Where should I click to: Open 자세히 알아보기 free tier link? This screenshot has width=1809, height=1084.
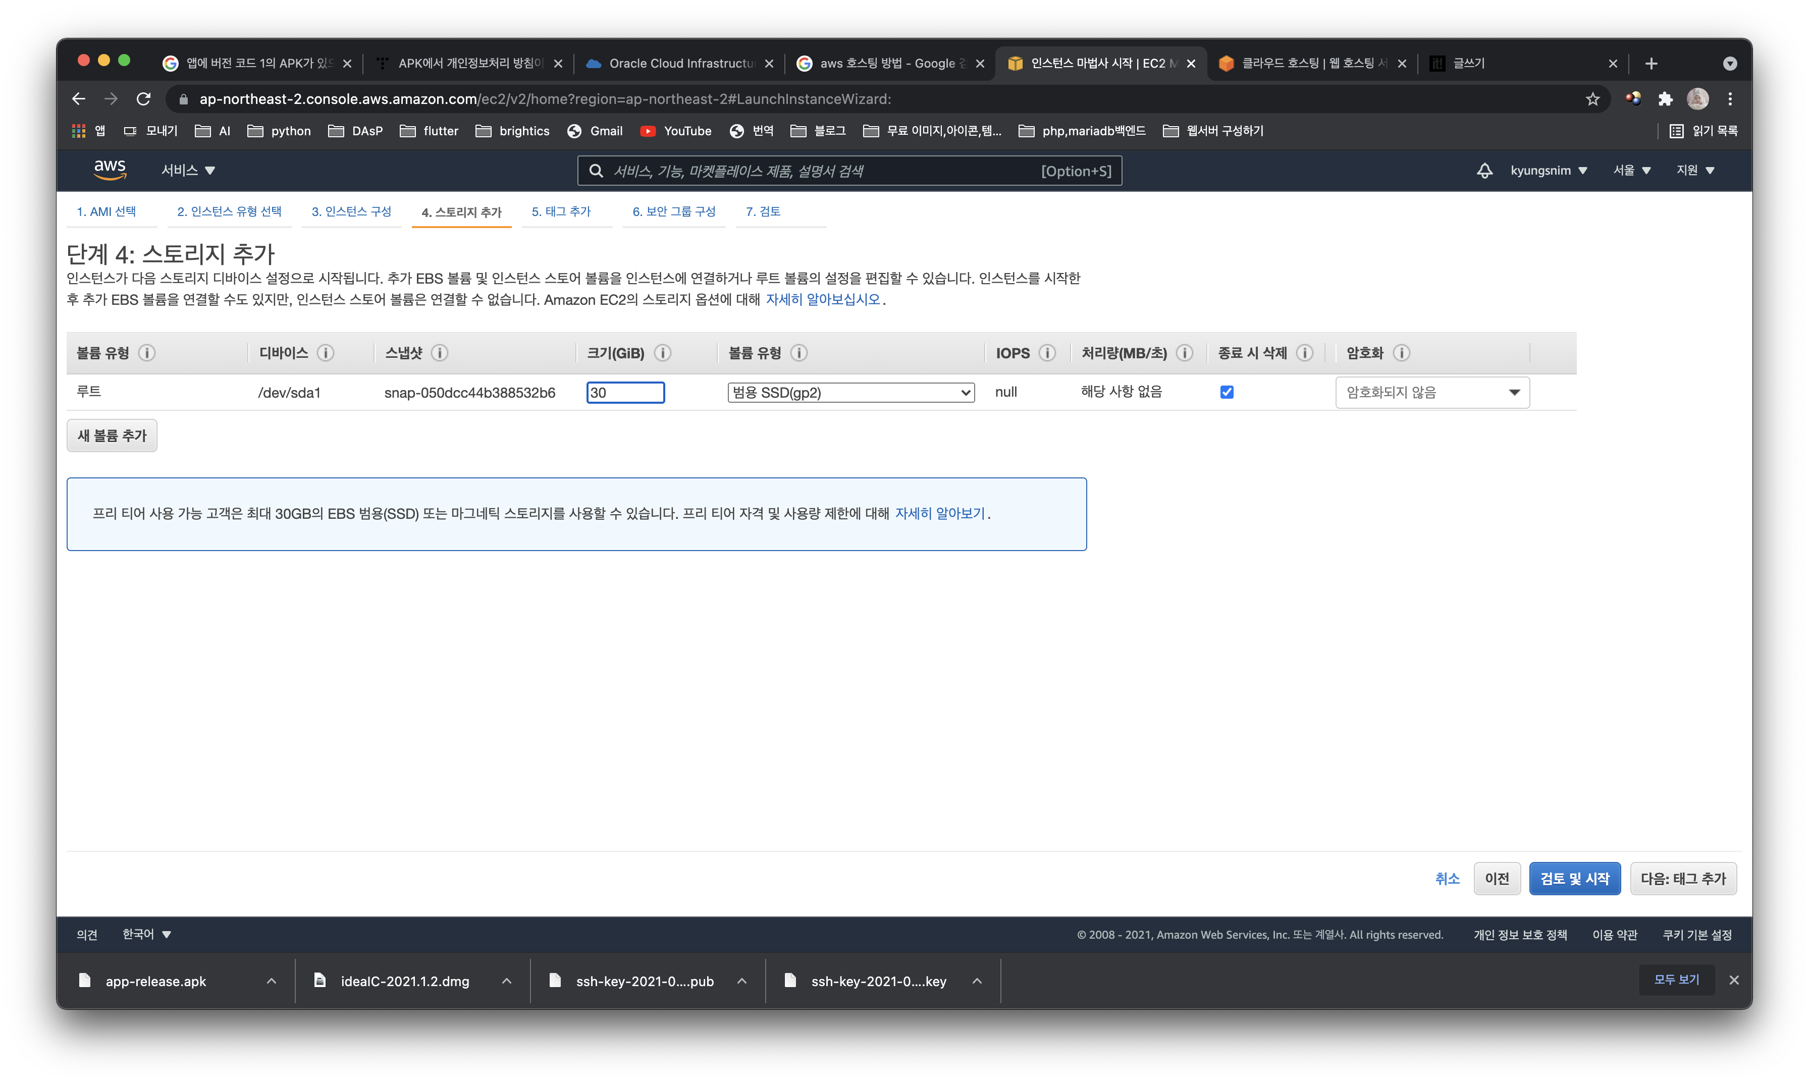[x=939, y=514]
